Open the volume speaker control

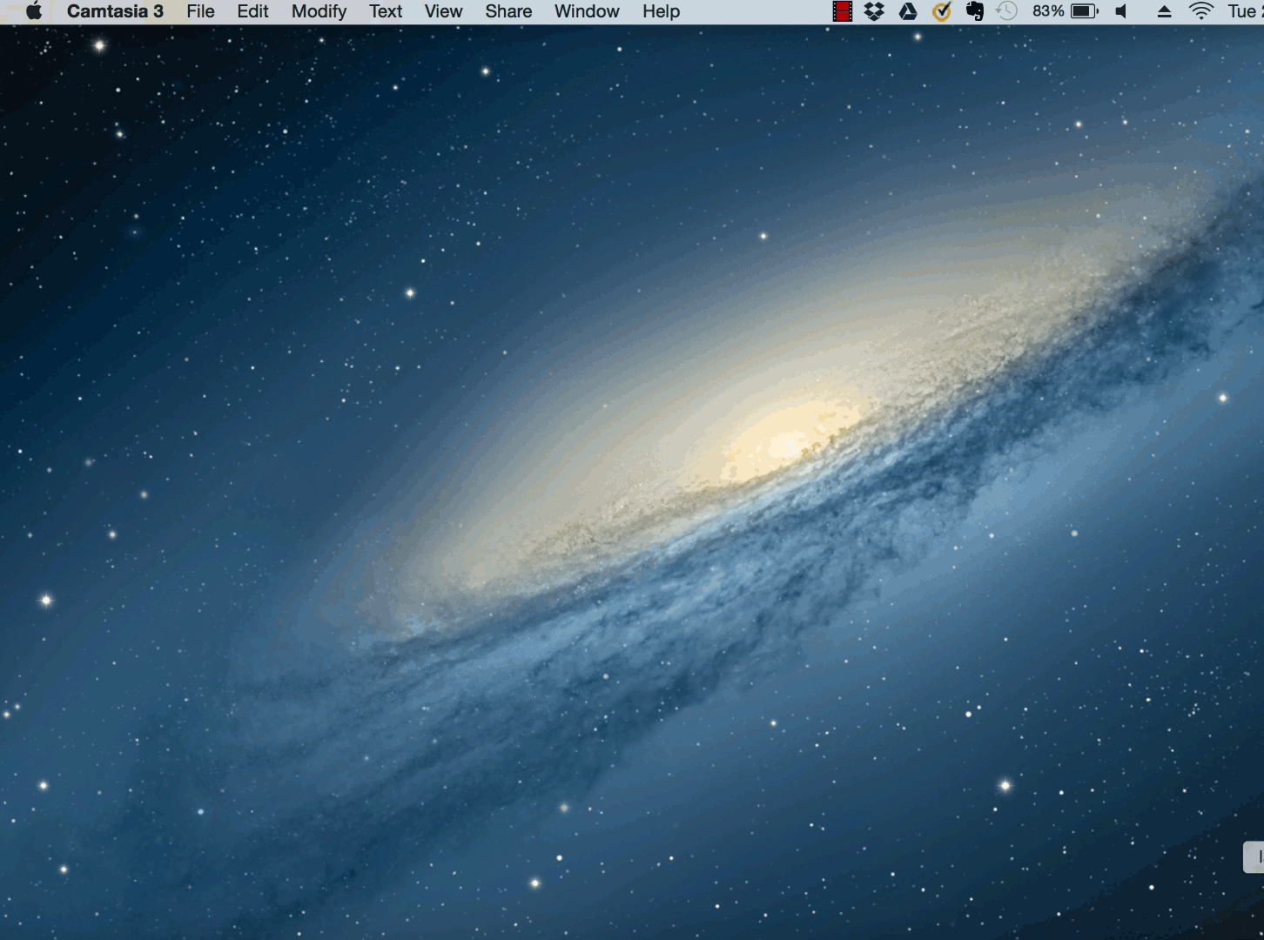click(1122, 11)
